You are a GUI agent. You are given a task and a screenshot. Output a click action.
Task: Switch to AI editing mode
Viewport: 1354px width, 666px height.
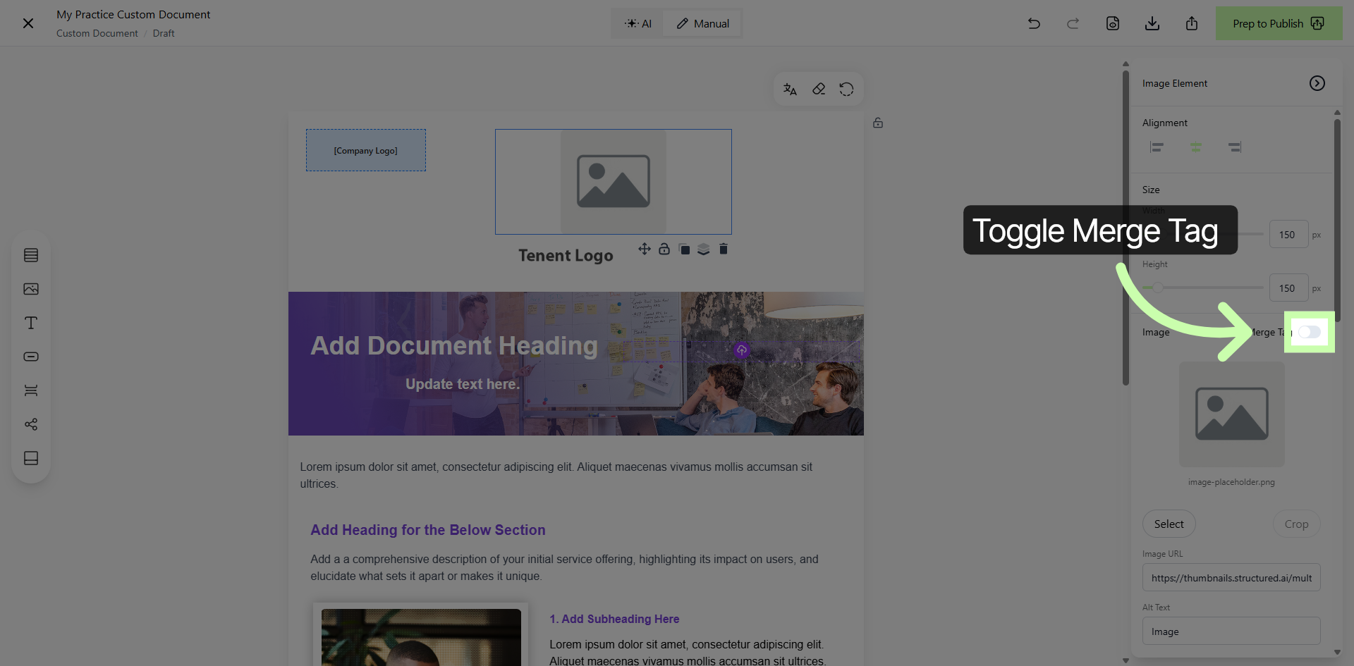click(x=638, y=23)
